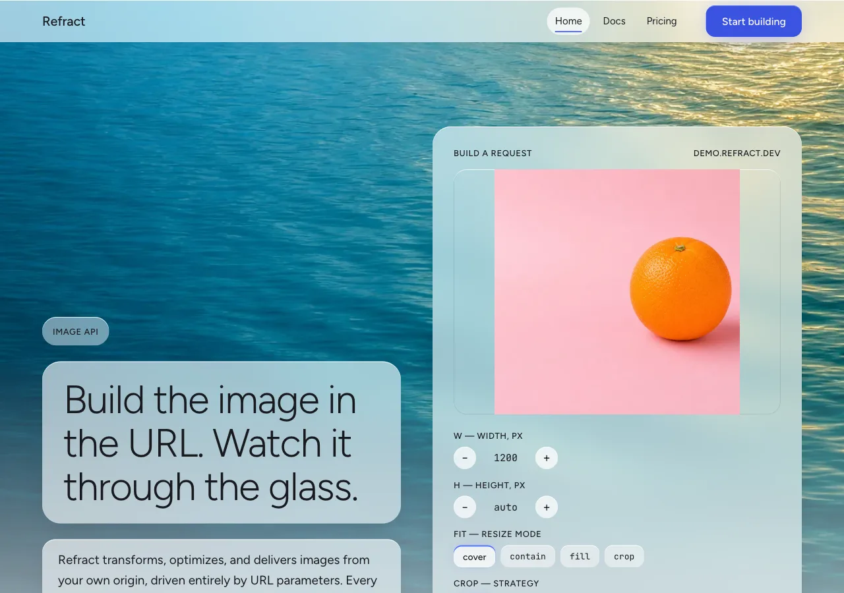Open the Home nav item

coord(568,21)
